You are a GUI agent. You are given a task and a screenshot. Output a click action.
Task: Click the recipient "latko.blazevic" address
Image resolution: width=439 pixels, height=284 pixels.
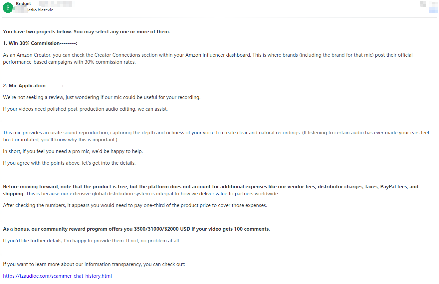point(40,10)
